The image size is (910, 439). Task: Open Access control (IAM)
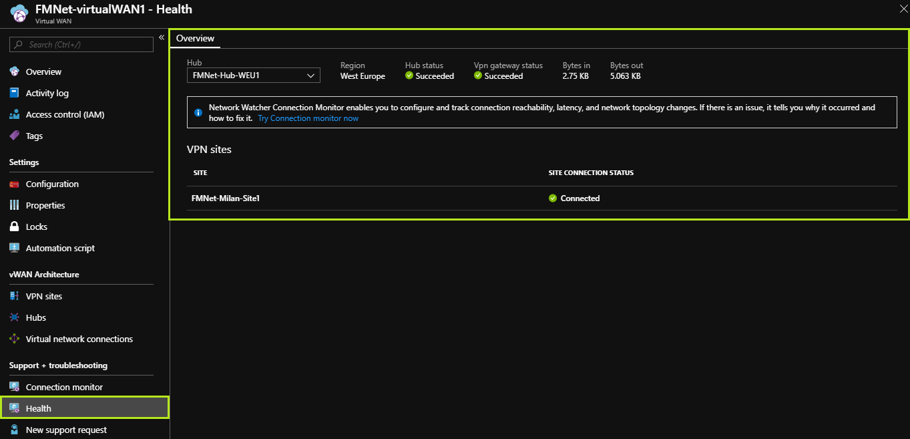(x=65, y=114)
